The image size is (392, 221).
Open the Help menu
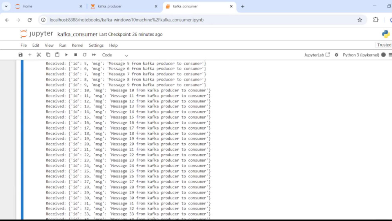pos(113,45)
